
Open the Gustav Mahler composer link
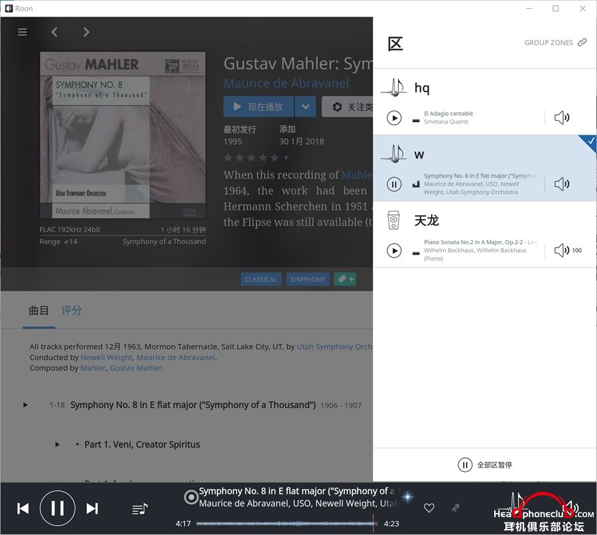tap(136, 368)
